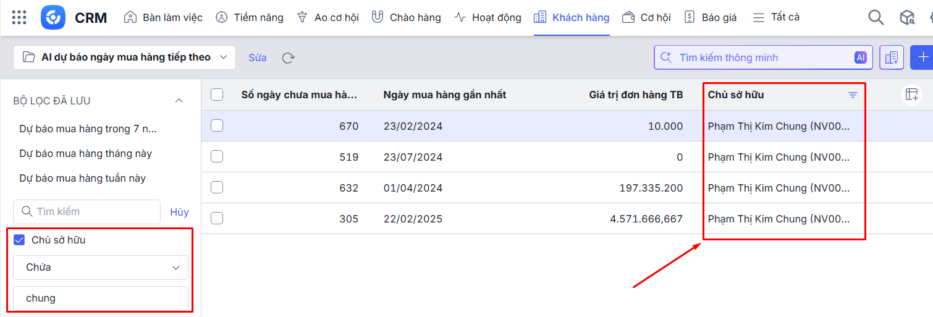Collapse the Bộ lọc đã lưu section

pos(179,101)
